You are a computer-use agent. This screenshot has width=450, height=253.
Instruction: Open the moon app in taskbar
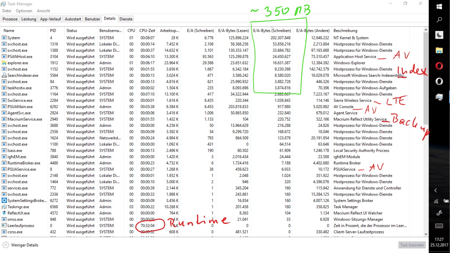click(x=439, y=35)
